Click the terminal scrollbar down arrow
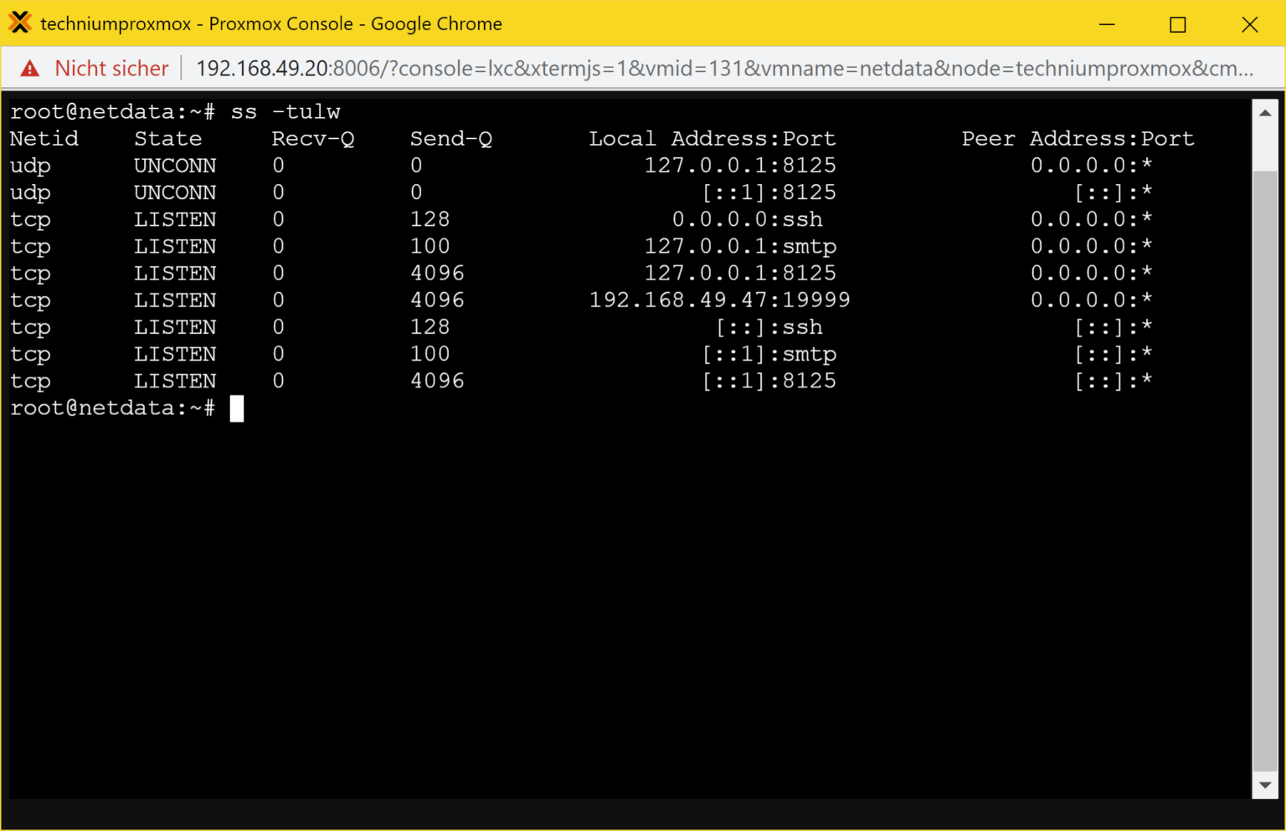 click(1264, 785)
